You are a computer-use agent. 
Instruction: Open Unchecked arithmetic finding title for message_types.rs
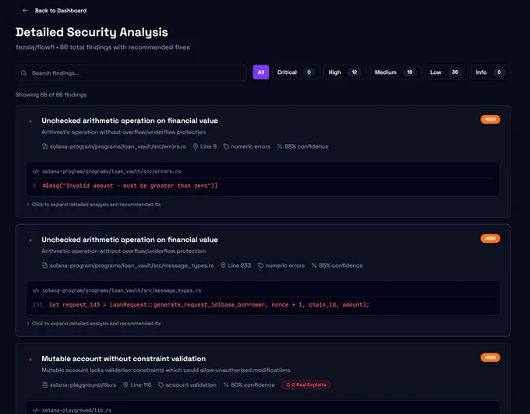click(129, 240)
